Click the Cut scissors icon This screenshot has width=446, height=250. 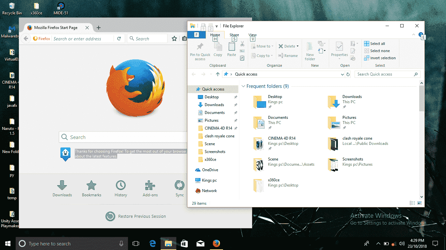point(242,44)
